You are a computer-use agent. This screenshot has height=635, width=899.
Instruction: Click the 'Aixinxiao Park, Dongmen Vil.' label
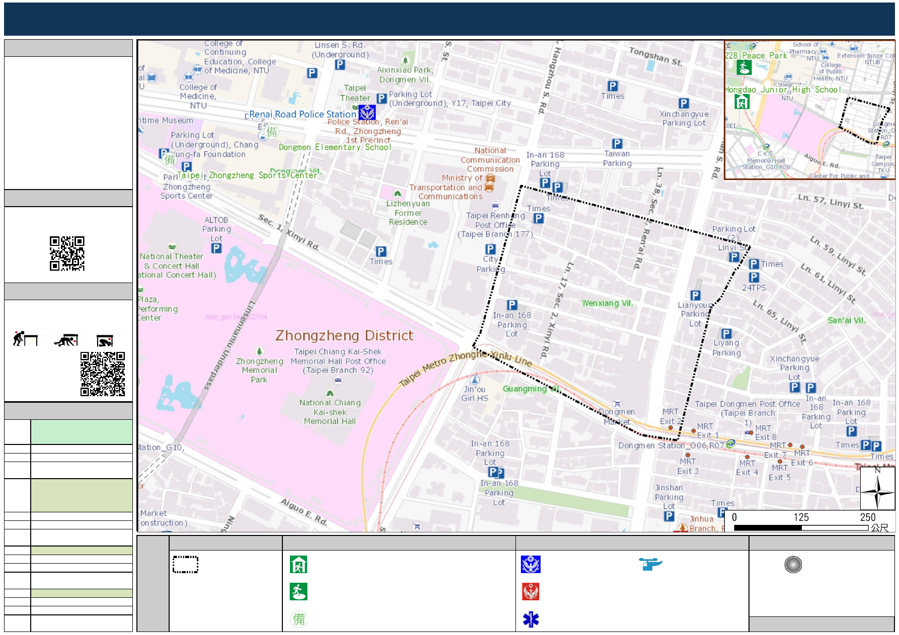(405, 74)
